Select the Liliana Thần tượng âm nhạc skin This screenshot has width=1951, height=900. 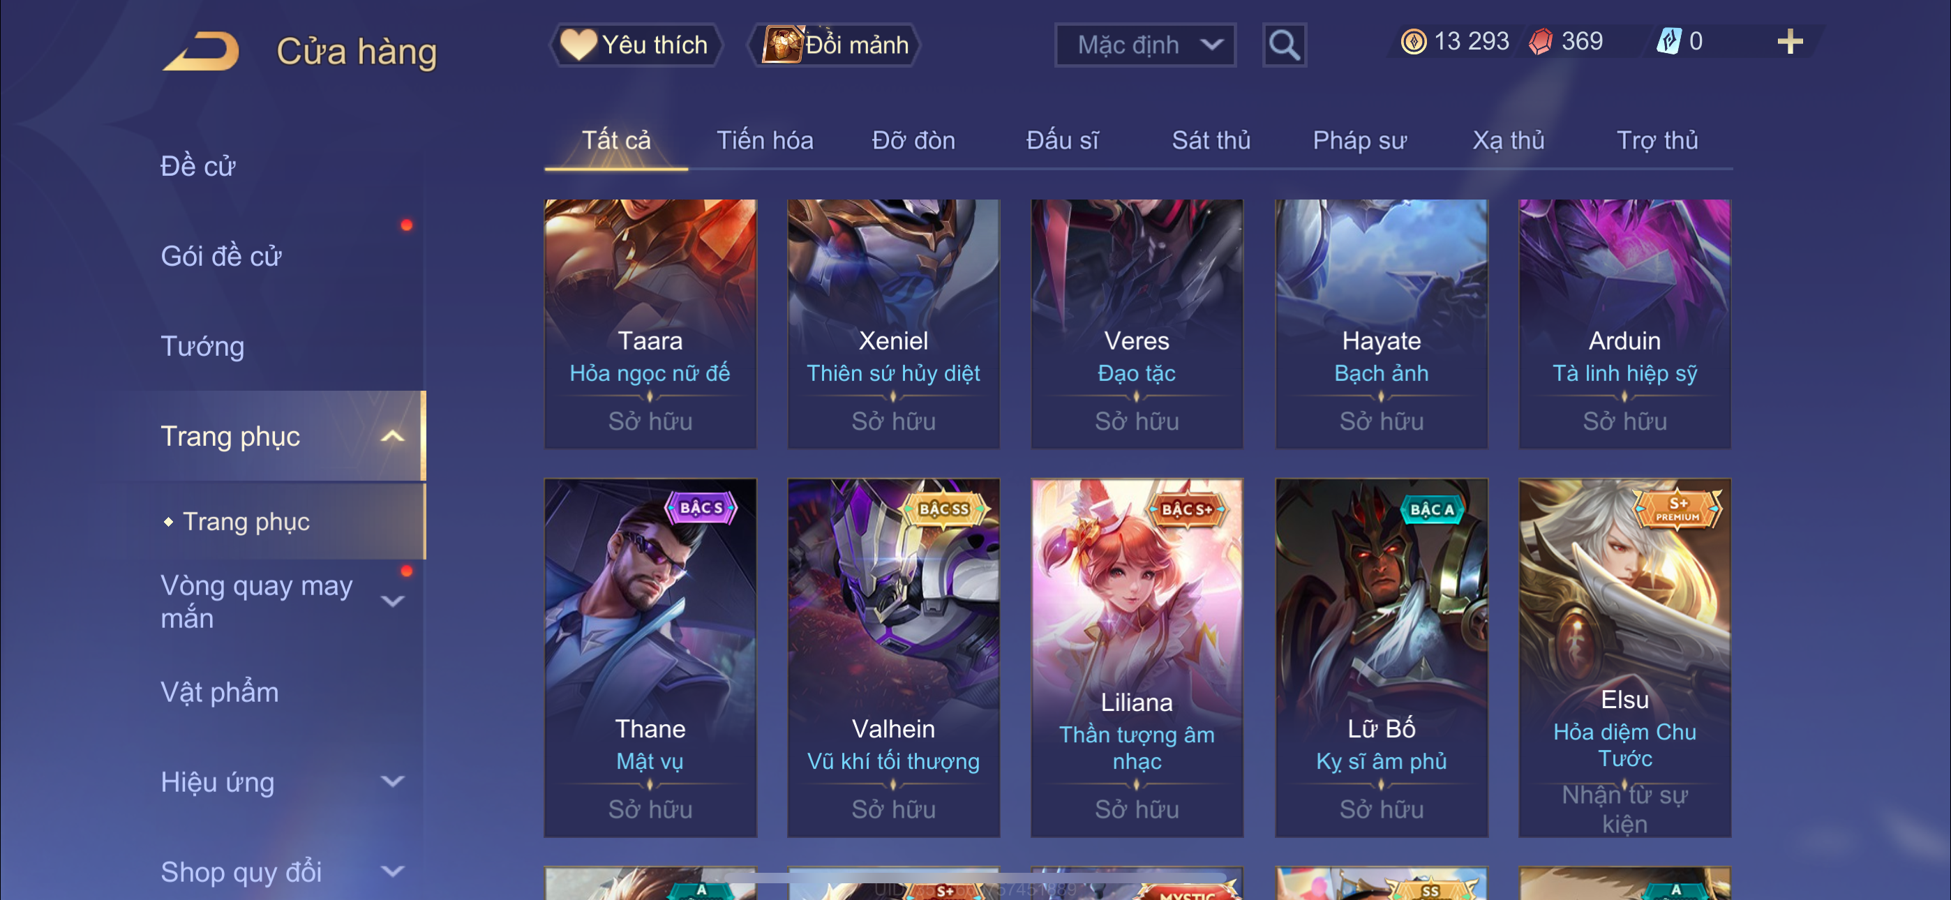[x=1137, y=657]
